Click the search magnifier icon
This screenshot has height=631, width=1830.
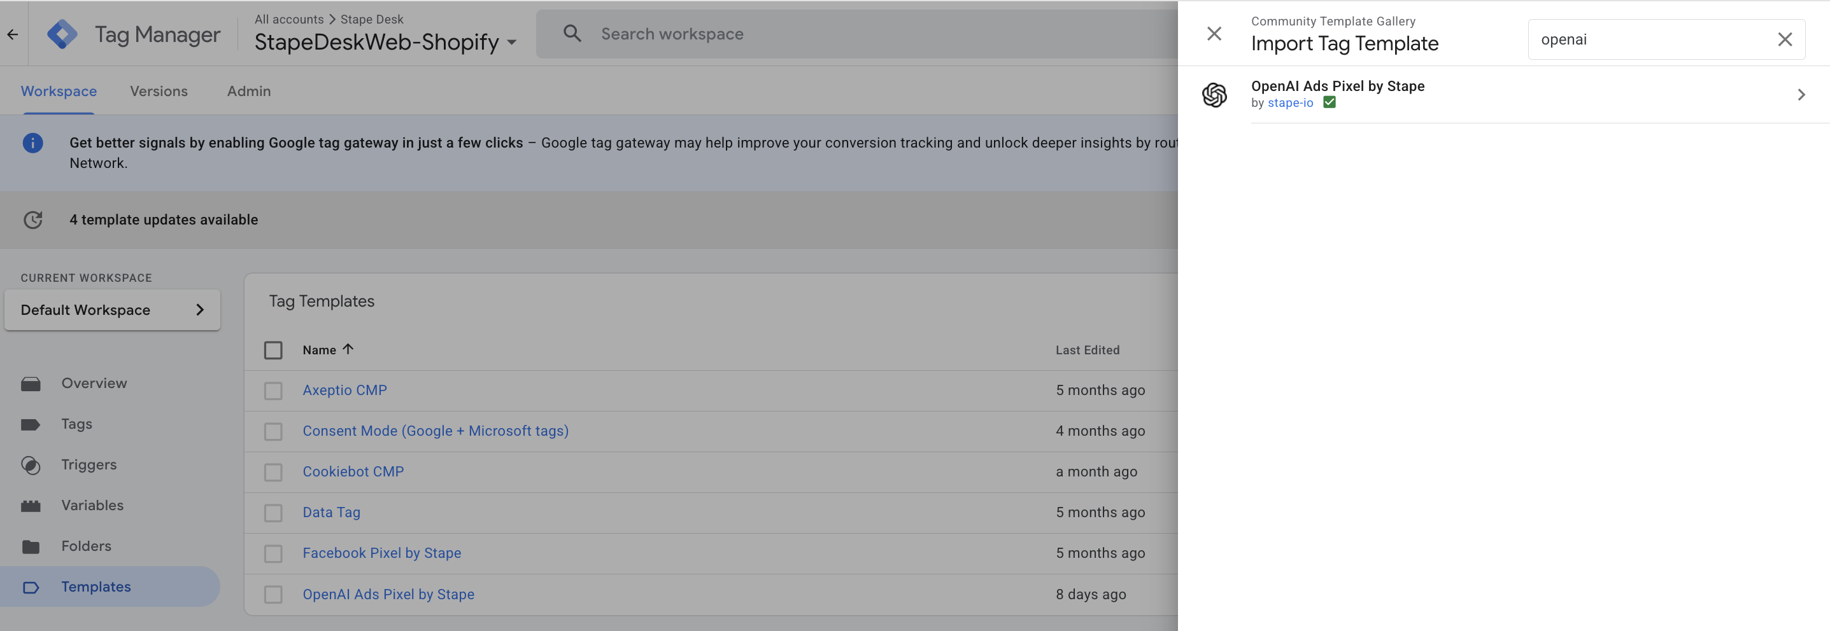coord(572,33)
